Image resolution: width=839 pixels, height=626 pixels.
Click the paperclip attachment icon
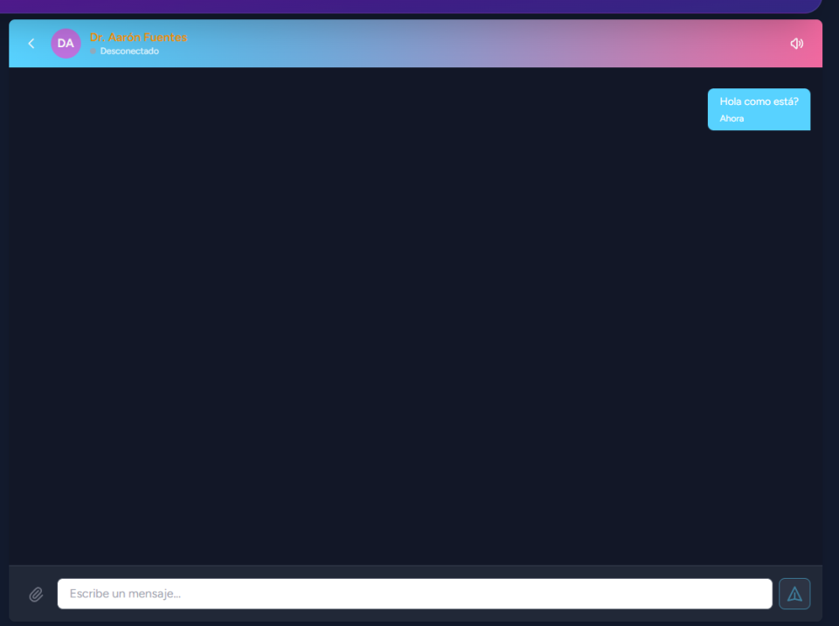pyautogui.click(x=36, y=594)
